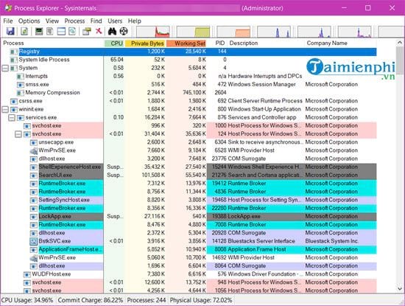Screen dimensions: 405x306
Task: Sort by the Working Set column header
Action: (186, 44)
